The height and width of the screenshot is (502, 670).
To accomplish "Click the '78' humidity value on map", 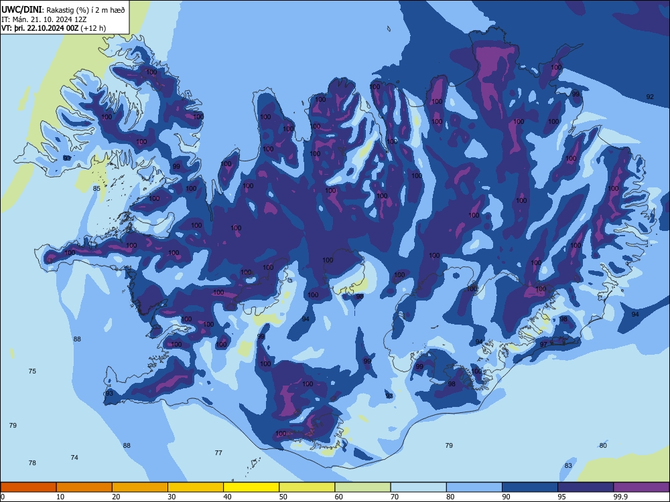I will (x=32, y=463).
